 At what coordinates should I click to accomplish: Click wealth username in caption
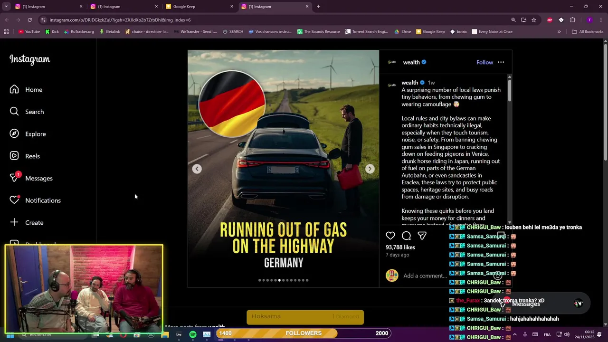click(x=410, y=83)
